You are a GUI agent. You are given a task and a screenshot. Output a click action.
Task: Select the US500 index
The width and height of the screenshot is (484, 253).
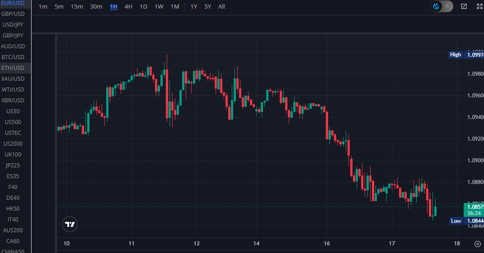13,122
